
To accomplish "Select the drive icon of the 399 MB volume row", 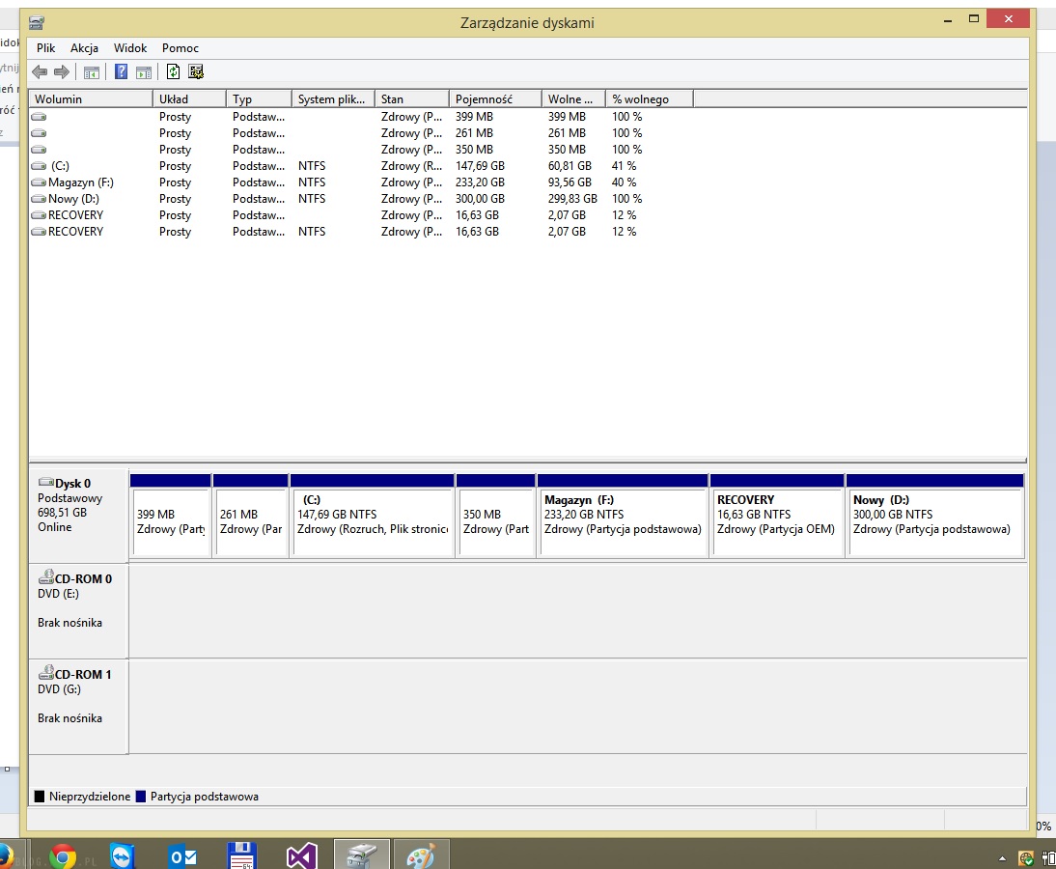I will 39,117.
